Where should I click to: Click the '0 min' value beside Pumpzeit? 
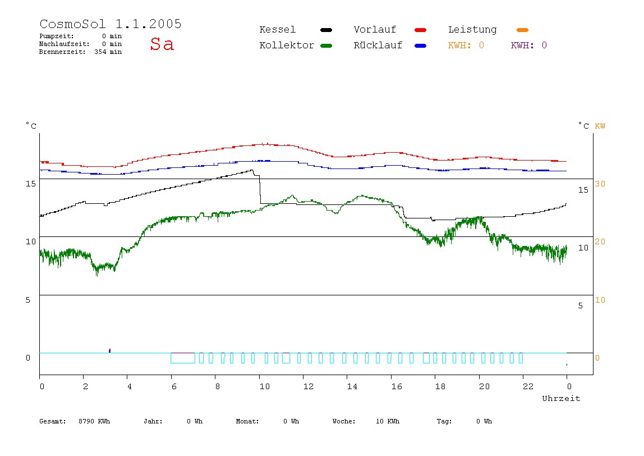point(112,36)
